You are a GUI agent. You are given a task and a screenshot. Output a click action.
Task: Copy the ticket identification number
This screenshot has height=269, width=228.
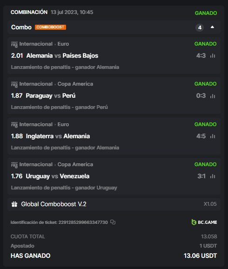click(113, 222)
